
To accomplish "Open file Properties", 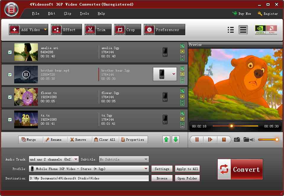I will pyautogui.click(x=133, y=140).
